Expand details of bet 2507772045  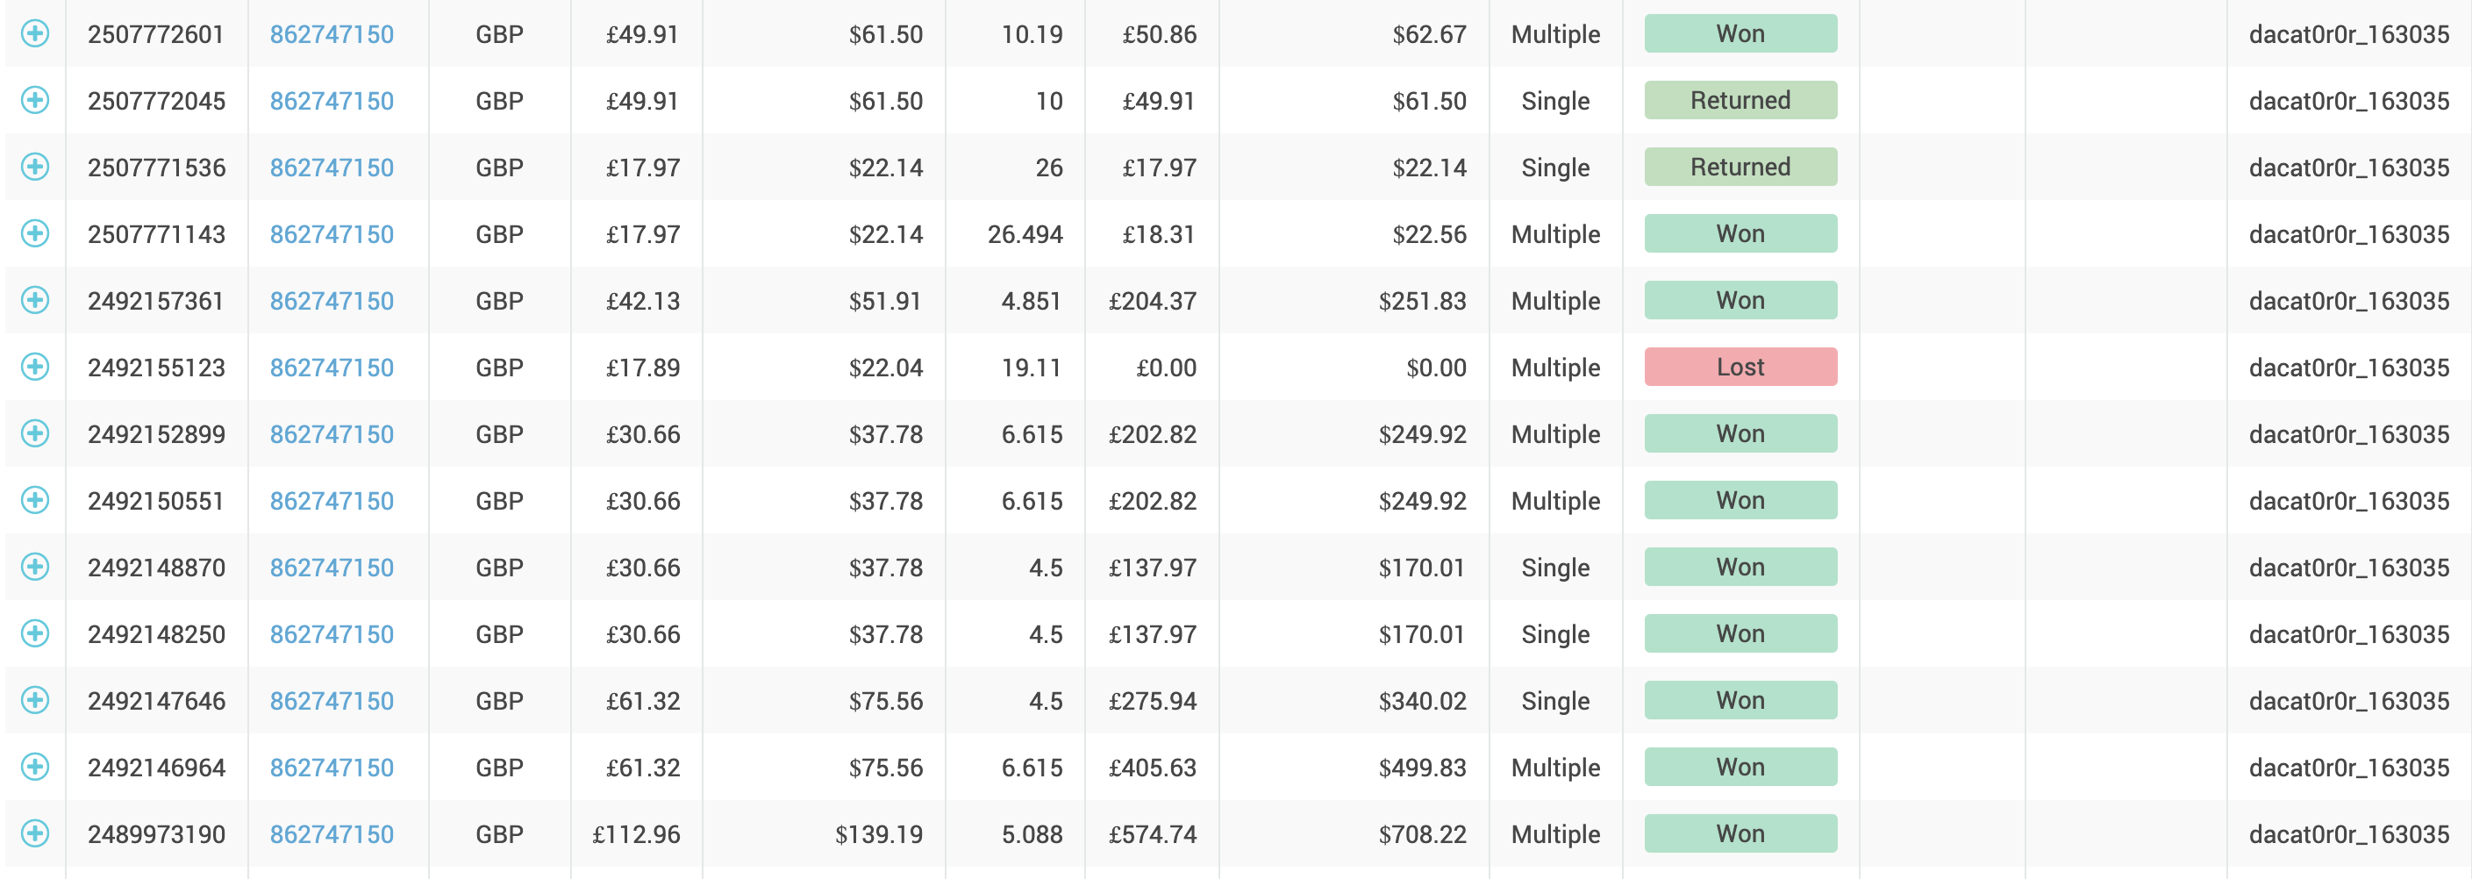pos(34,100)
